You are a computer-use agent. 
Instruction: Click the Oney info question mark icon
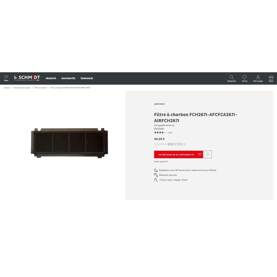point(184,144)
